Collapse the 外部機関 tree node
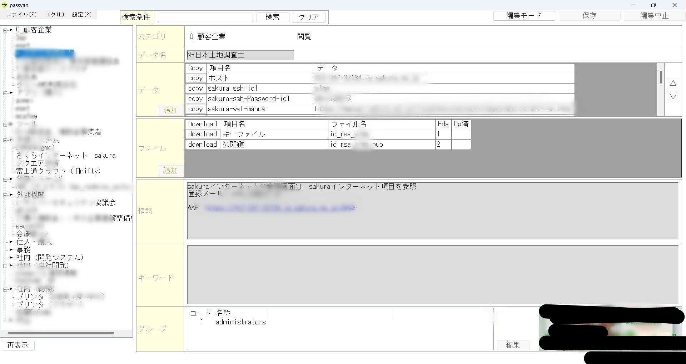Viewport: 686px width, 364px height. coord(5,195)
